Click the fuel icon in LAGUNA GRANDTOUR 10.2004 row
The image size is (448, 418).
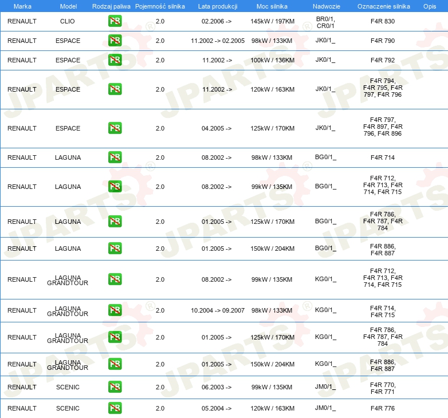pos(115,310)
